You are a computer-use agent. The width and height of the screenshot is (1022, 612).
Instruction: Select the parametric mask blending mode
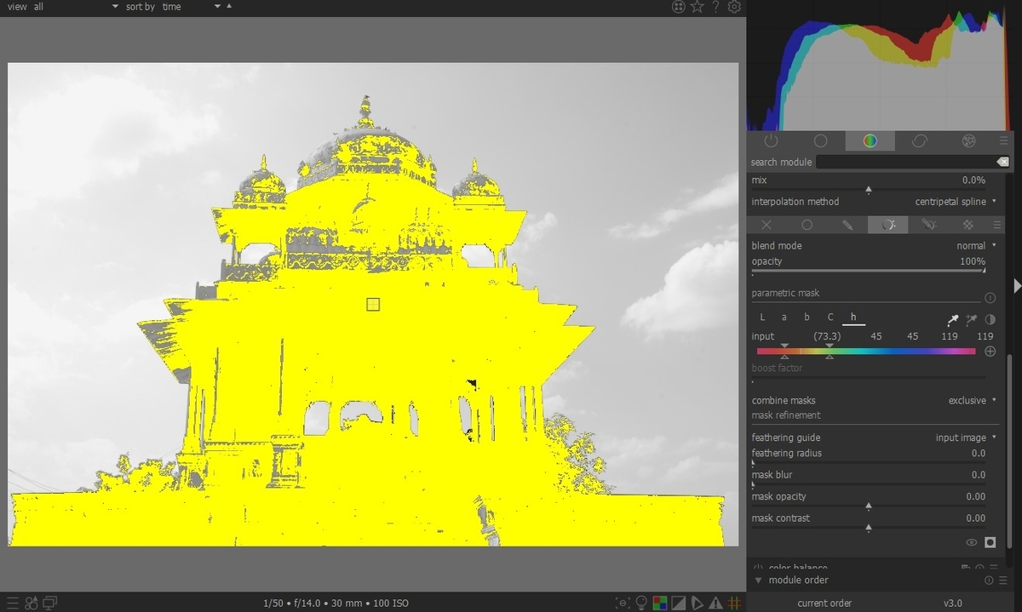[888, 225]
